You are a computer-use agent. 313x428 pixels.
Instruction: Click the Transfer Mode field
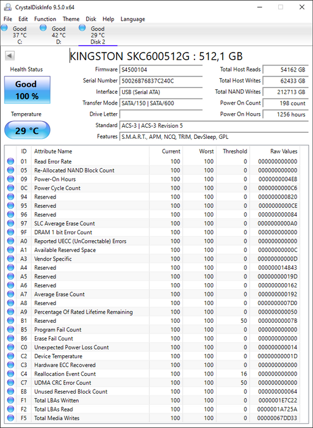[161, 103]
